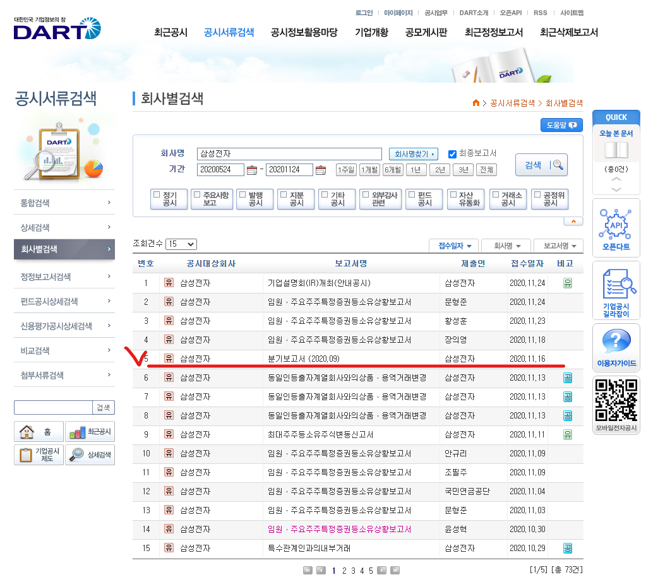This screenshot has height=582, width=658.
Task: Expand 첨부서류검색 sidebar item
Action: click(x=64, y=375)
